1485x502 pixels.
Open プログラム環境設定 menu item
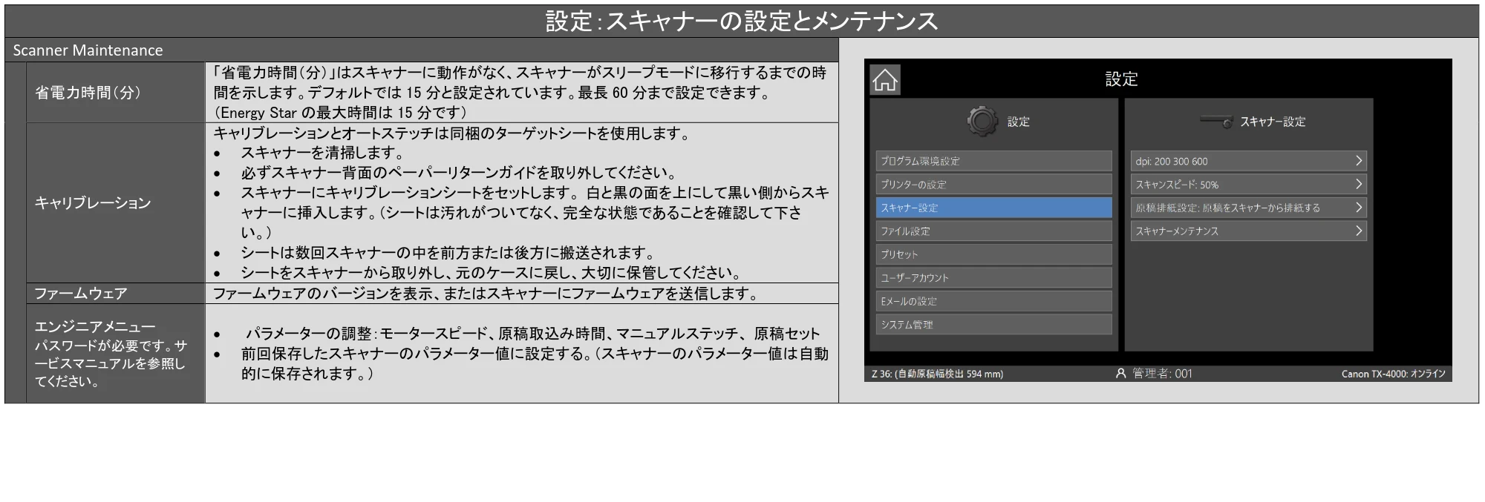pyautogui.click(x=993, y=161)
